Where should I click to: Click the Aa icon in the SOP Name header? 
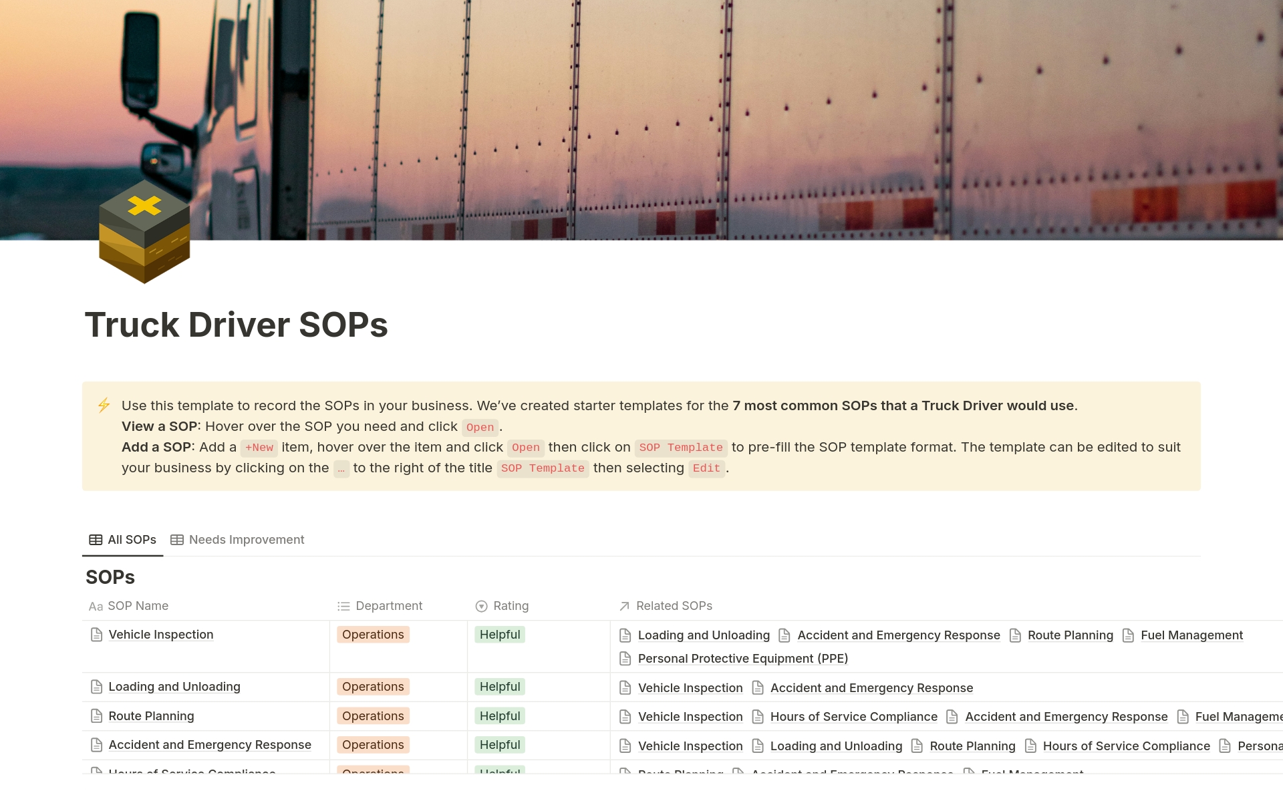[x=96, y=606]
